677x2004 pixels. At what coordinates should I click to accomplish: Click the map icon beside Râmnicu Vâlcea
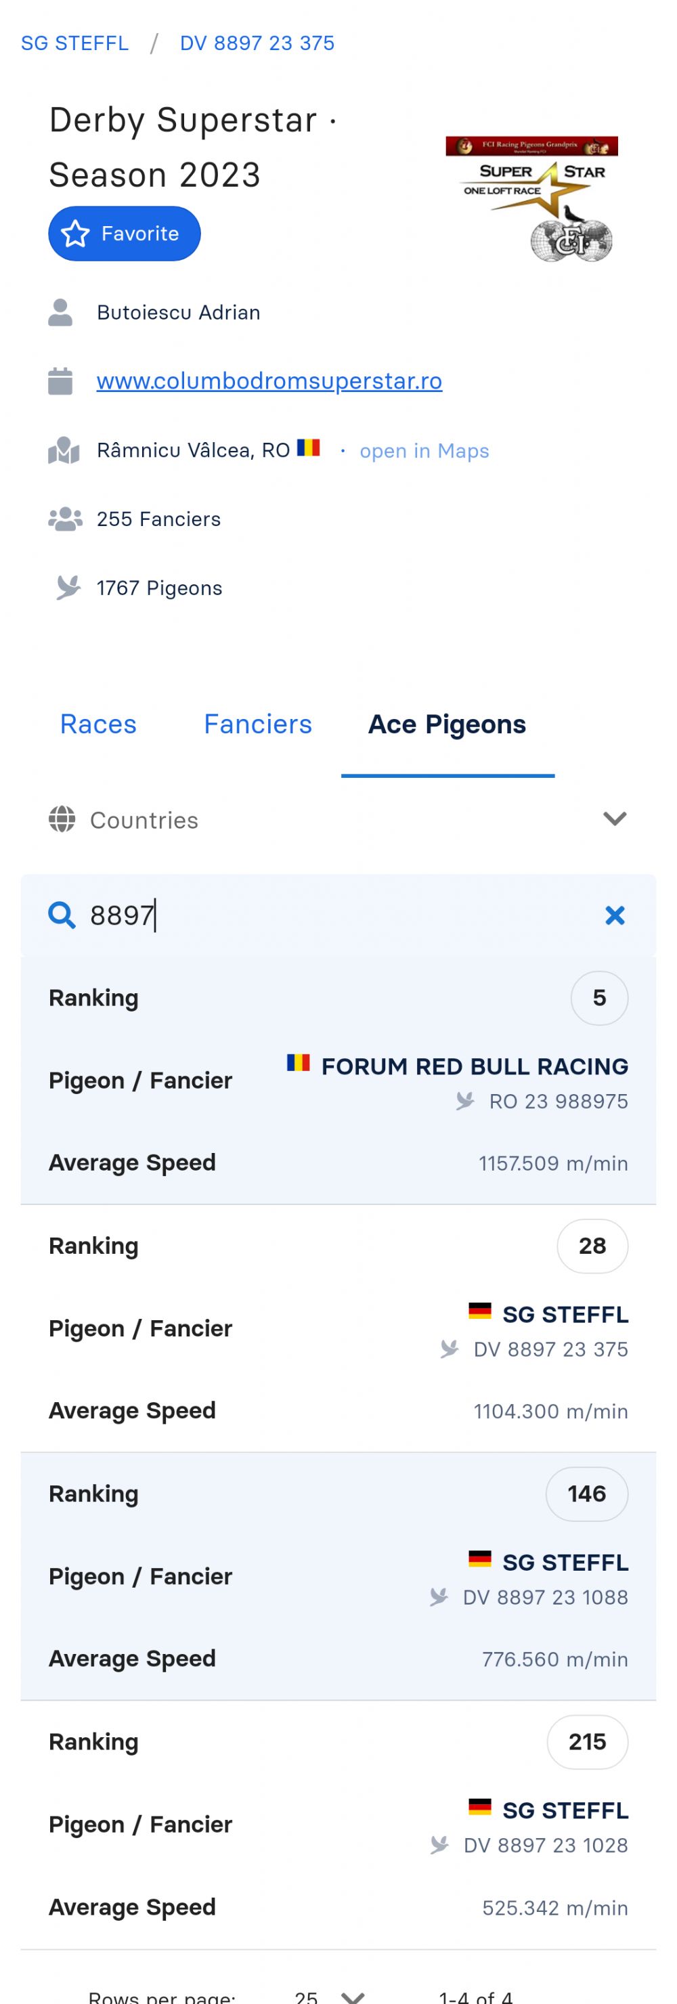click(64, 450)
